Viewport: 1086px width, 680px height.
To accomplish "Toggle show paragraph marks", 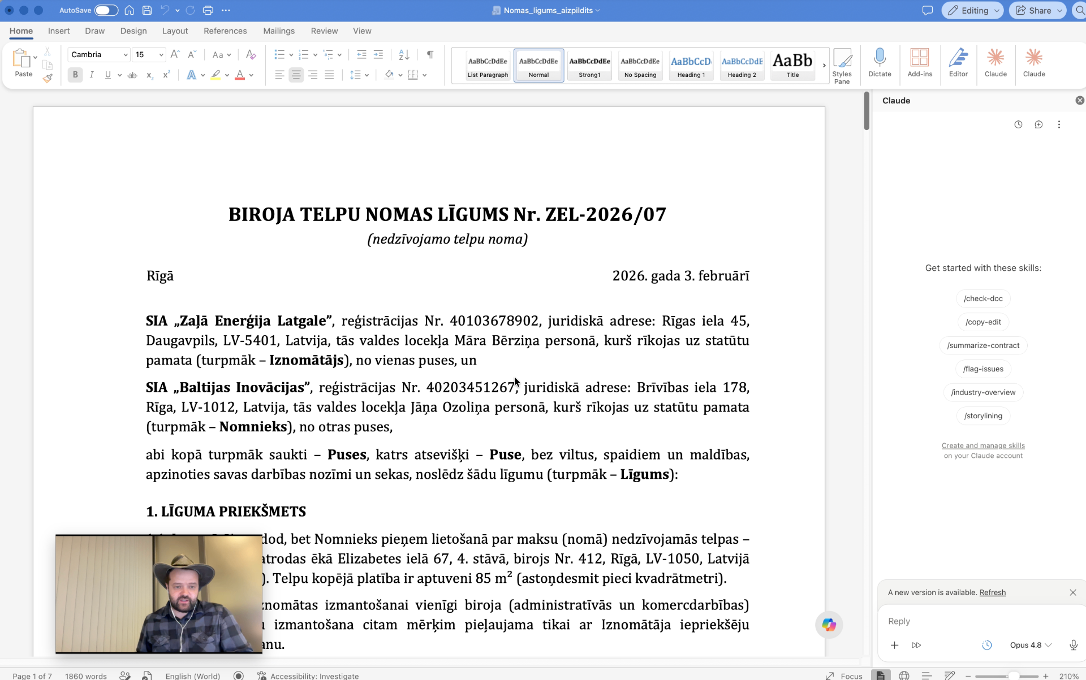I will point(430,55).
